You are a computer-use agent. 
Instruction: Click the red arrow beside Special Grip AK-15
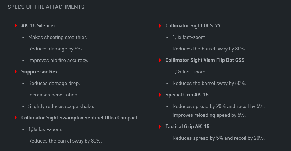(x=160, y=95)
